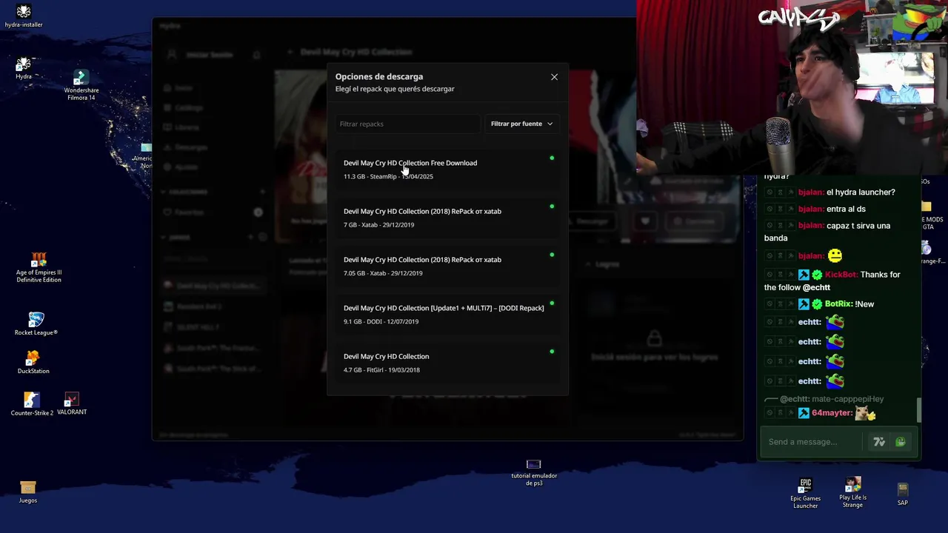This screenshot has height=533, width=948.
Task: Open KickBot username in chat
Action: click(841, 275)
